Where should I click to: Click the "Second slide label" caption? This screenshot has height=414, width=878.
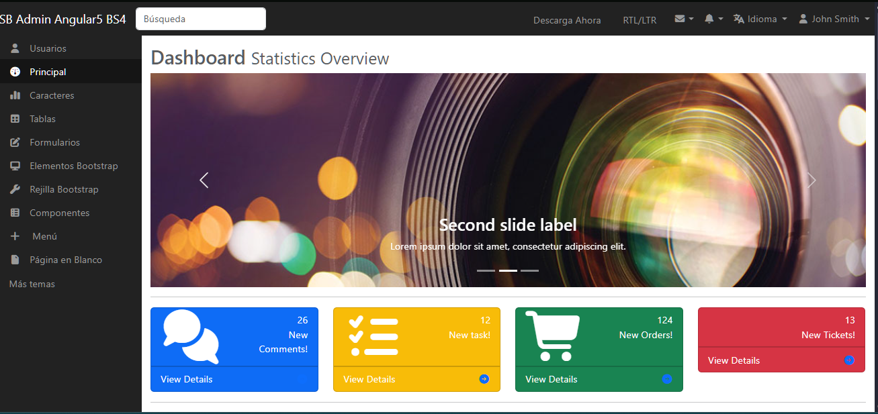click(x=508, y=225)
